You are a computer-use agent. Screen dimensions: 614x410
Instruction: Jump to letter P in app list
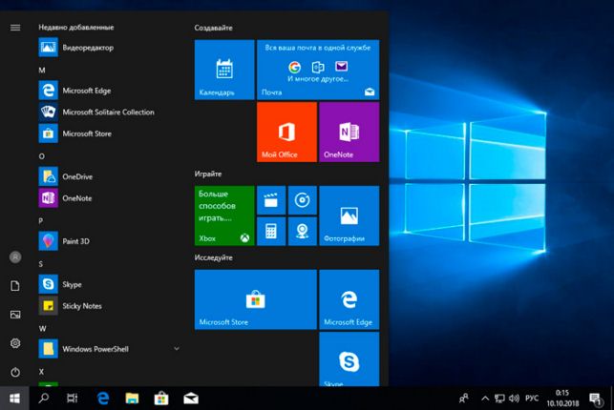tap(41, 221)
